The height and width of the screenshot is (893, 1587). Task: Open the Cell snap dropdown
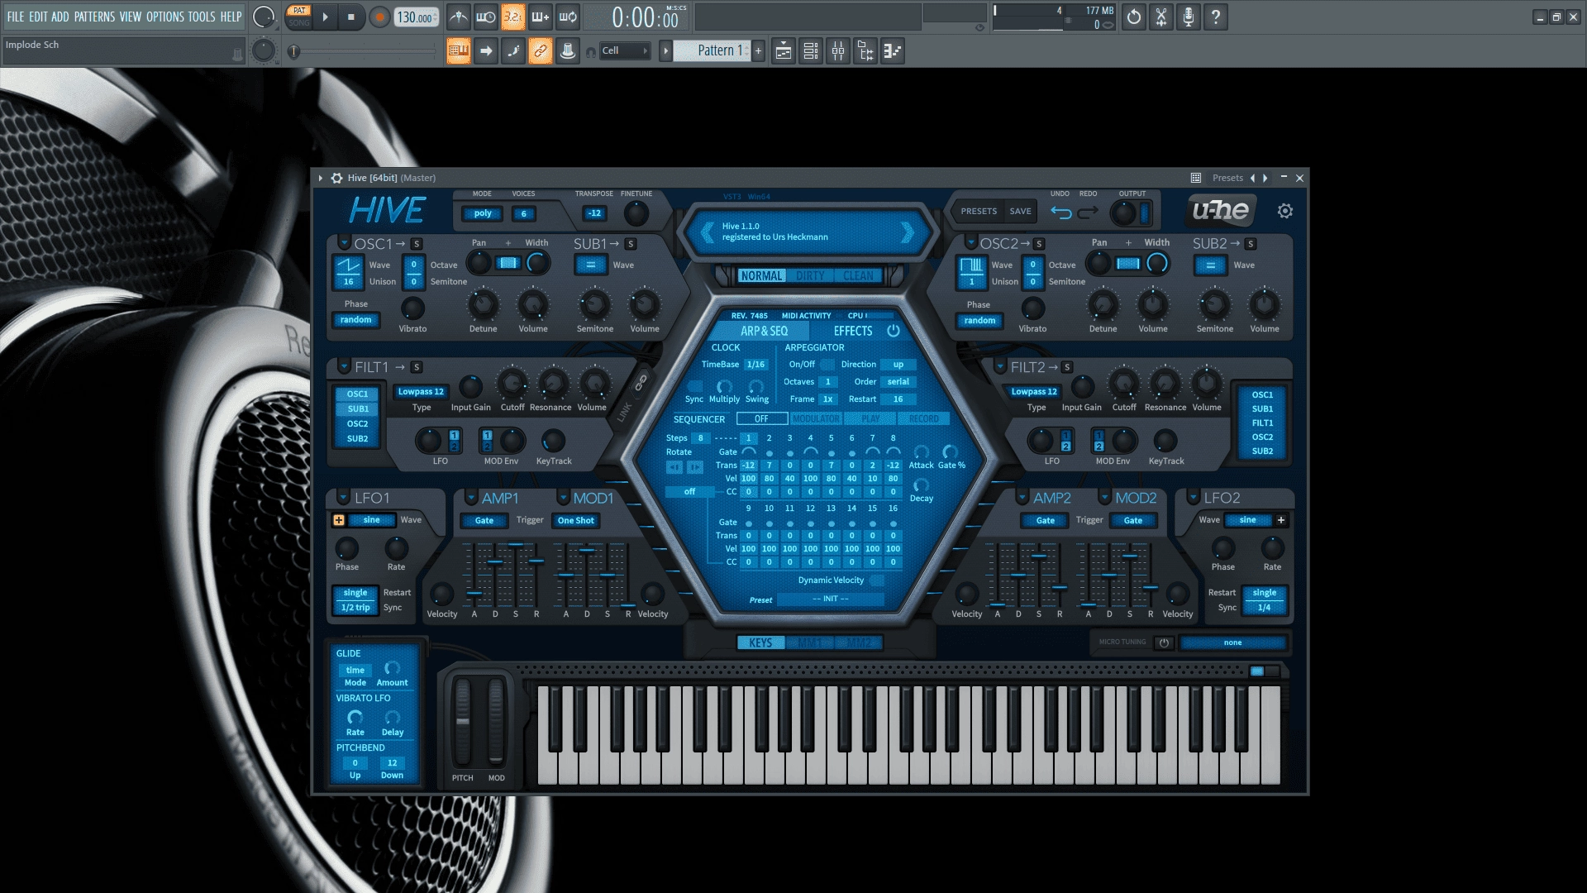[624, 51]
